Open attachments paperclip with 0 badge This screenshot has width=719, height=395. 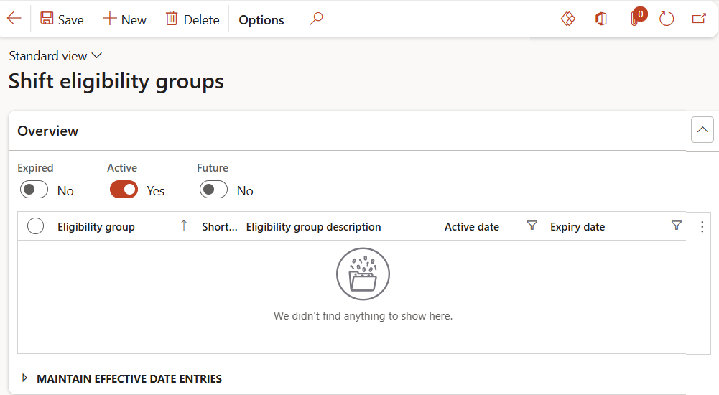click(x=637, y=17)
